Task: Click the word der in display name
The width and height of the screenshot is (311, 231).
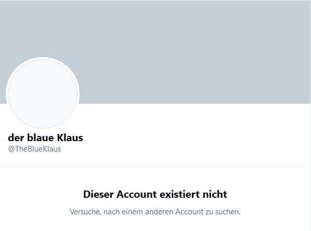Action: (16, 138)
